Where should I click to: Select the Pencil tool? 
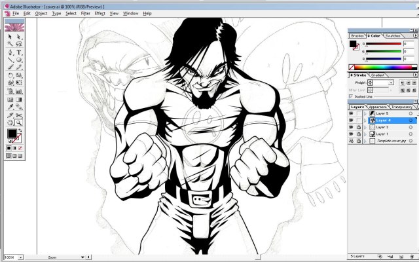[19, 67]
